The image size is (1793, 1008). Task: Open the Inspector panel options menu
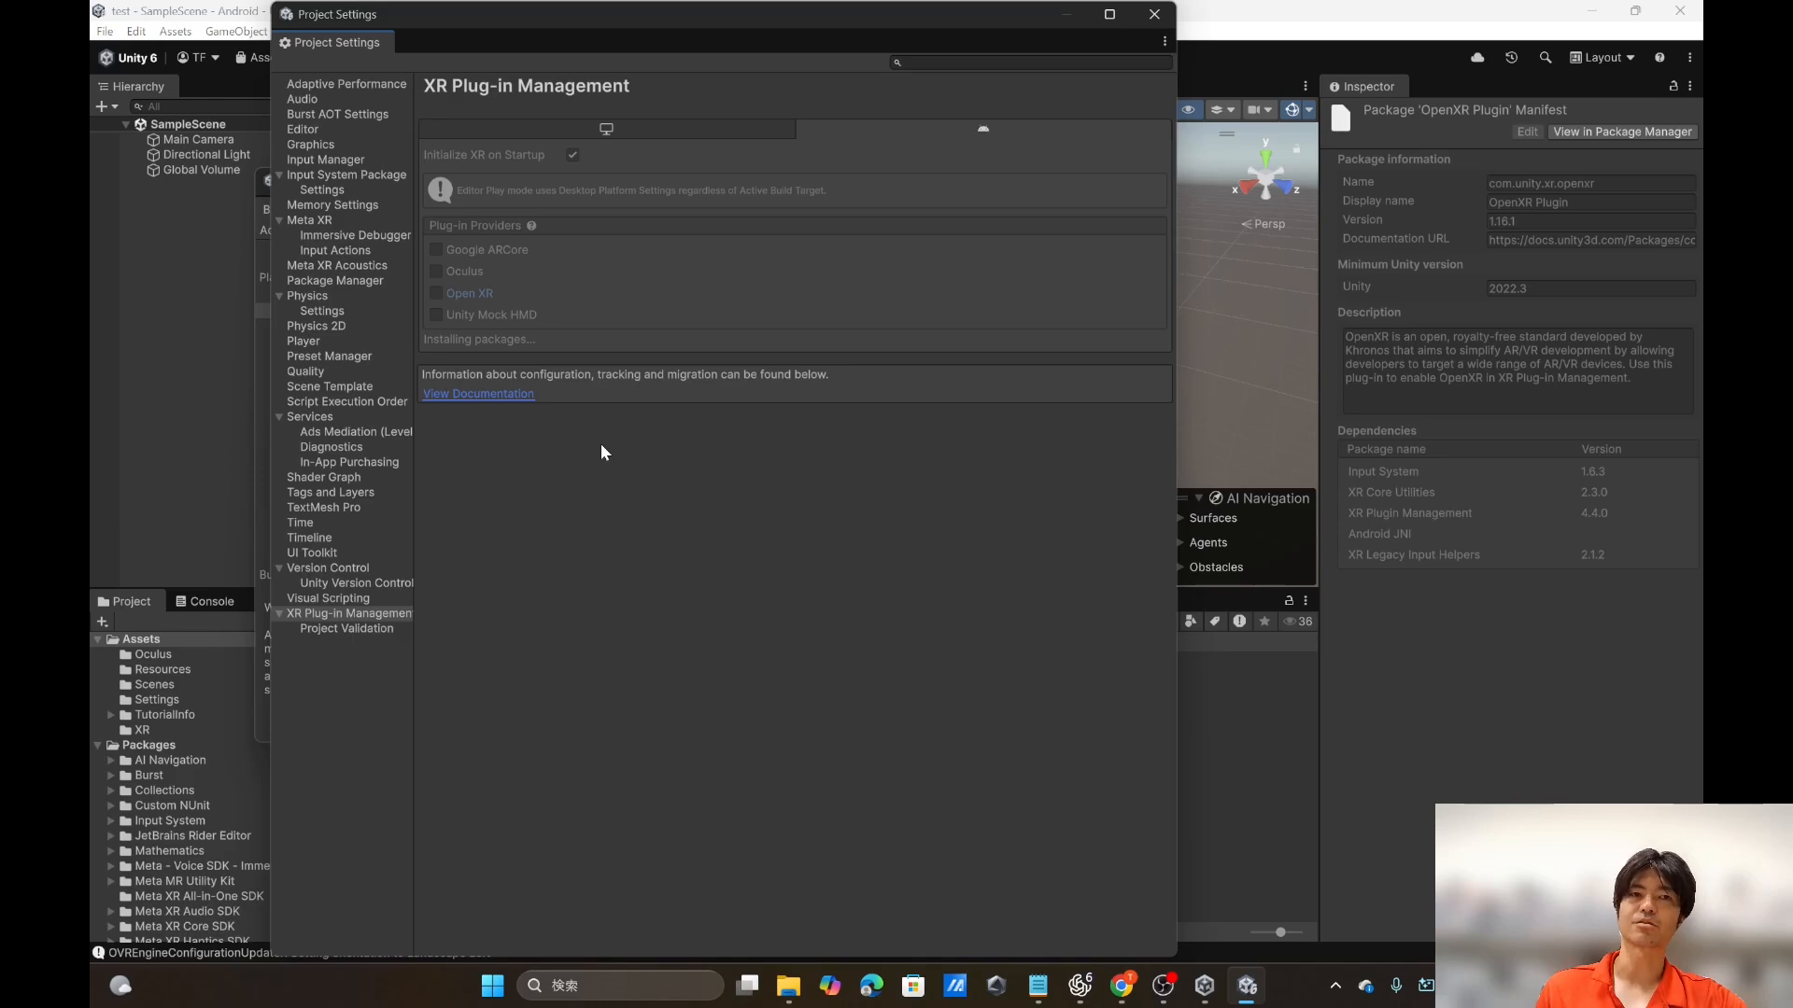pyautogui.click(x=1690, y=86)
